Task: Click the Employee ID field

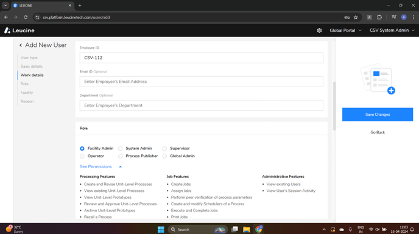Action: [201, 58]
